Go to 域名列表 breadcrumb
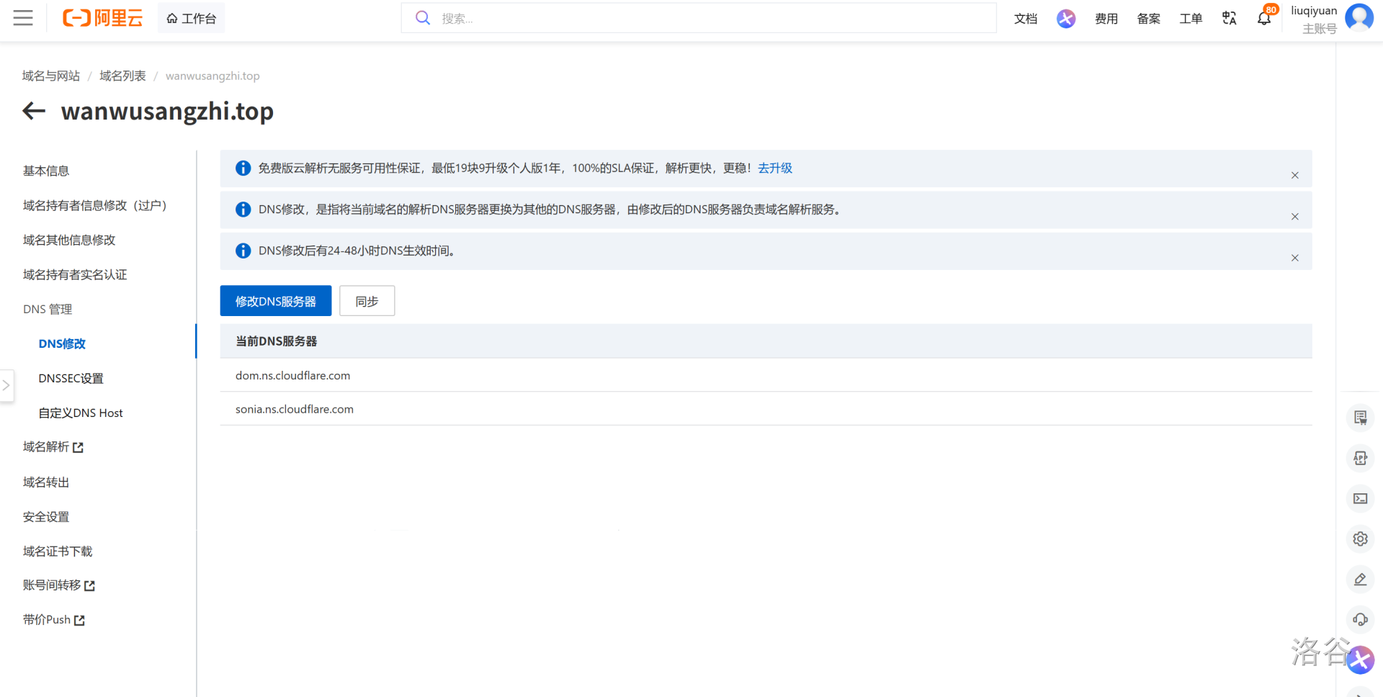 (x=122, y=76)
